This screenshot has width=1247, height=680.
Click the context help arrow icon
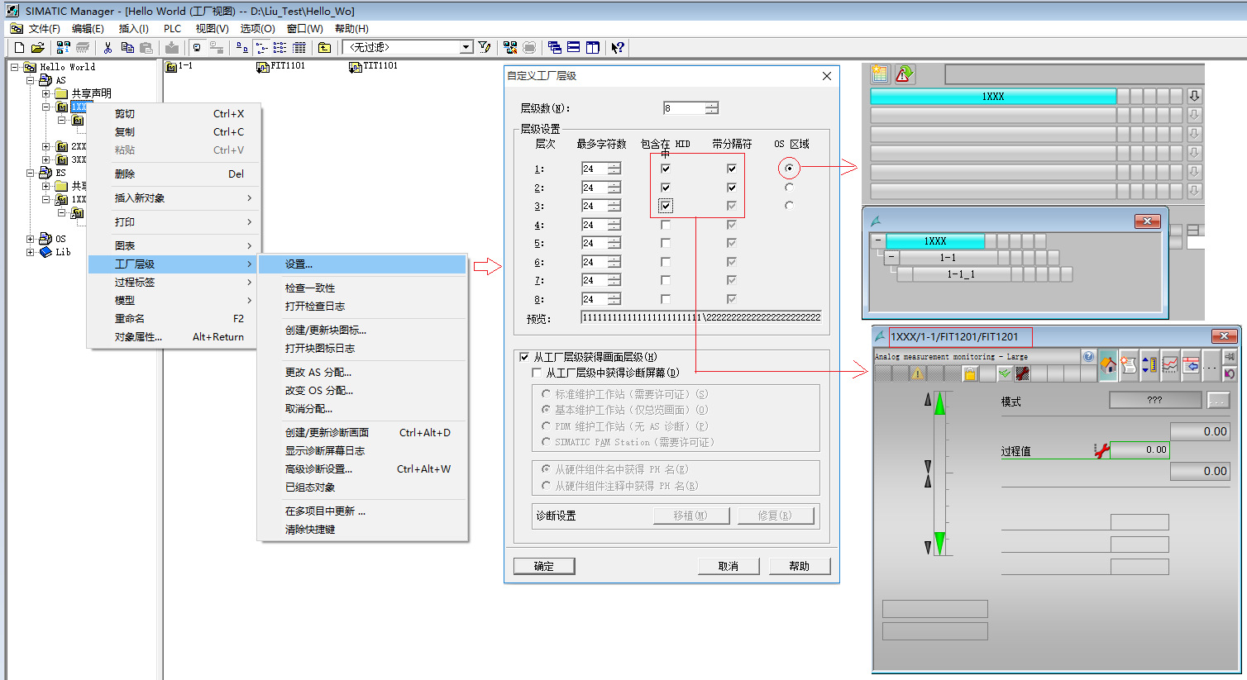(617, 48)
